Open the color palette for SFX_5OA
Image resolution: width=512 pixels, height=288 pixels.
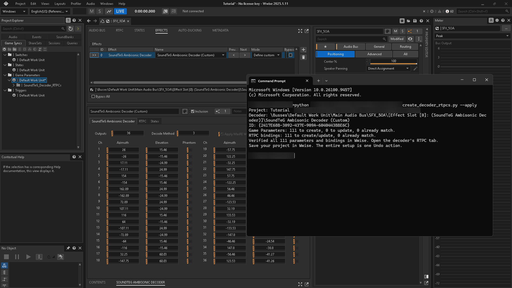coord(388,31)
